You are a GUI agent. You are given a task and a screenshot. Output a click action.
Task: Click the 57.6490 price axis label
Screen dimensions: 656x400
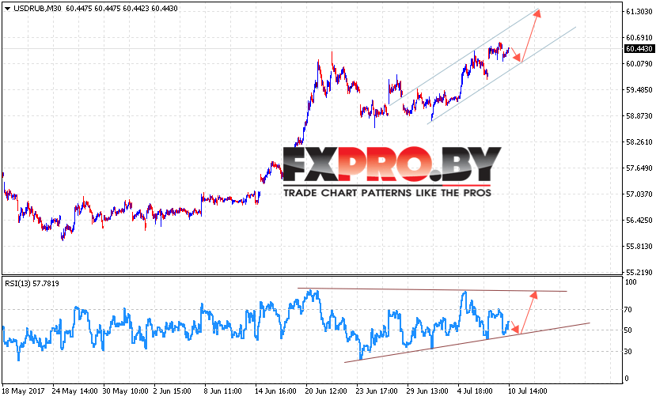639,168
